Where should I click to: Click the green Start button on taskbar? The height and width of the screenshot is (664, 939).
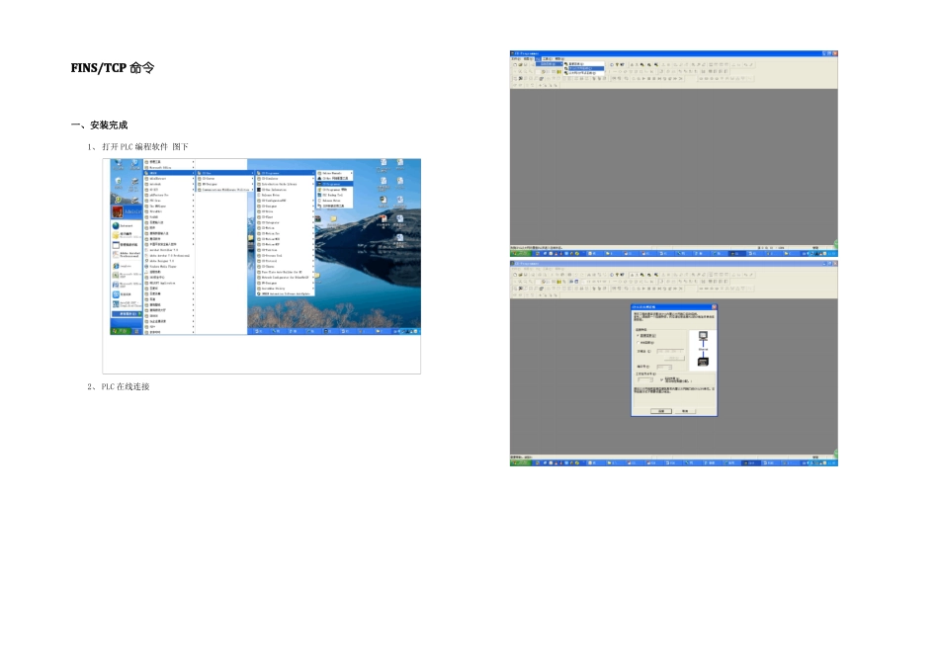[x=121, y=330]
